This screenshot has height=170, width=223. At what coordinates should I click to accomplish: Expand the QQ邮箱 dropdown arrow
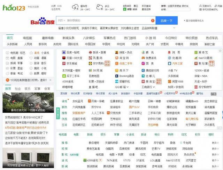click(x=128, y=87)
